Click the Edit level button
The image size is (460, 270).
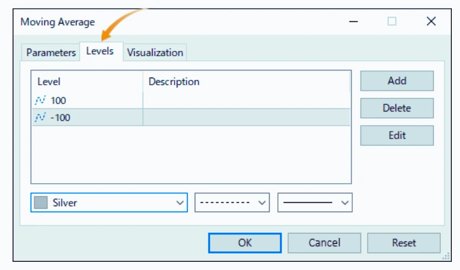pyautogui.click(x=397, y=135)
